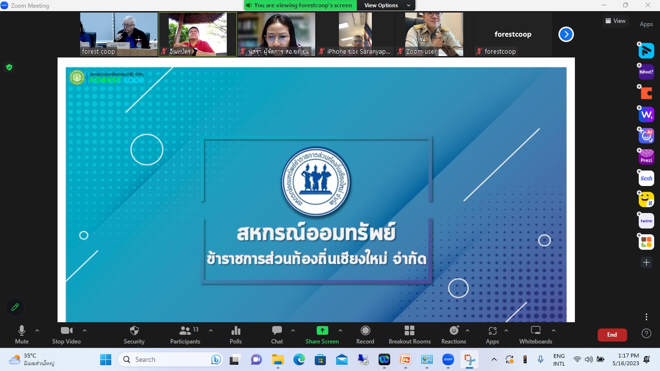Expand share screen options arrow
660x371 pixels.
(340, 331)
